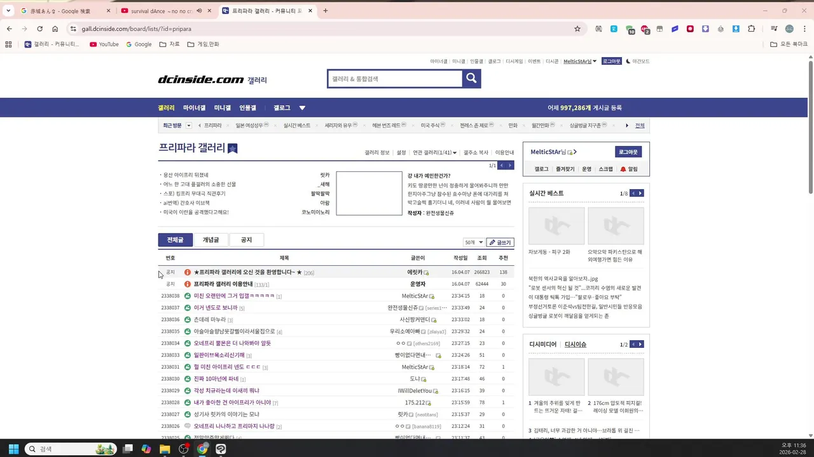
Task: Open the Windows Start menu
Action: tap(13, 449)
